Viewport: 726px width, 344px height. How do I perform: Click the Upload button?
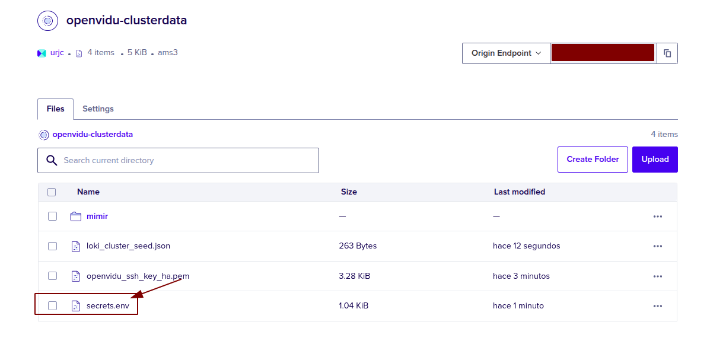655,160
